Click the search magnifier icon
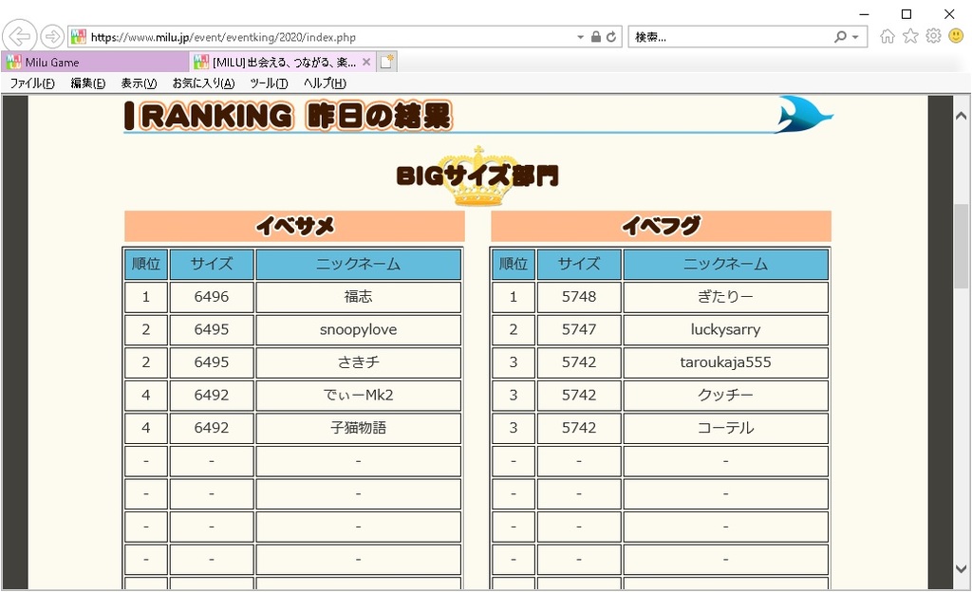The height and width of the screenshot is (592, 972). (840, 37)
